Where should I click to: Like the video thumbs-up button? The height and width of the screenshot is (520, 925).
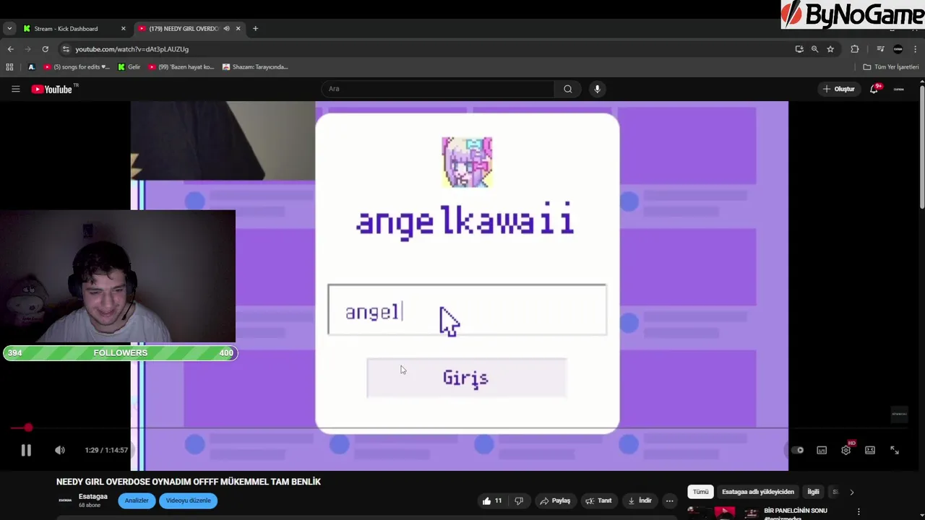pyautogui.click(x=492, y=500)
